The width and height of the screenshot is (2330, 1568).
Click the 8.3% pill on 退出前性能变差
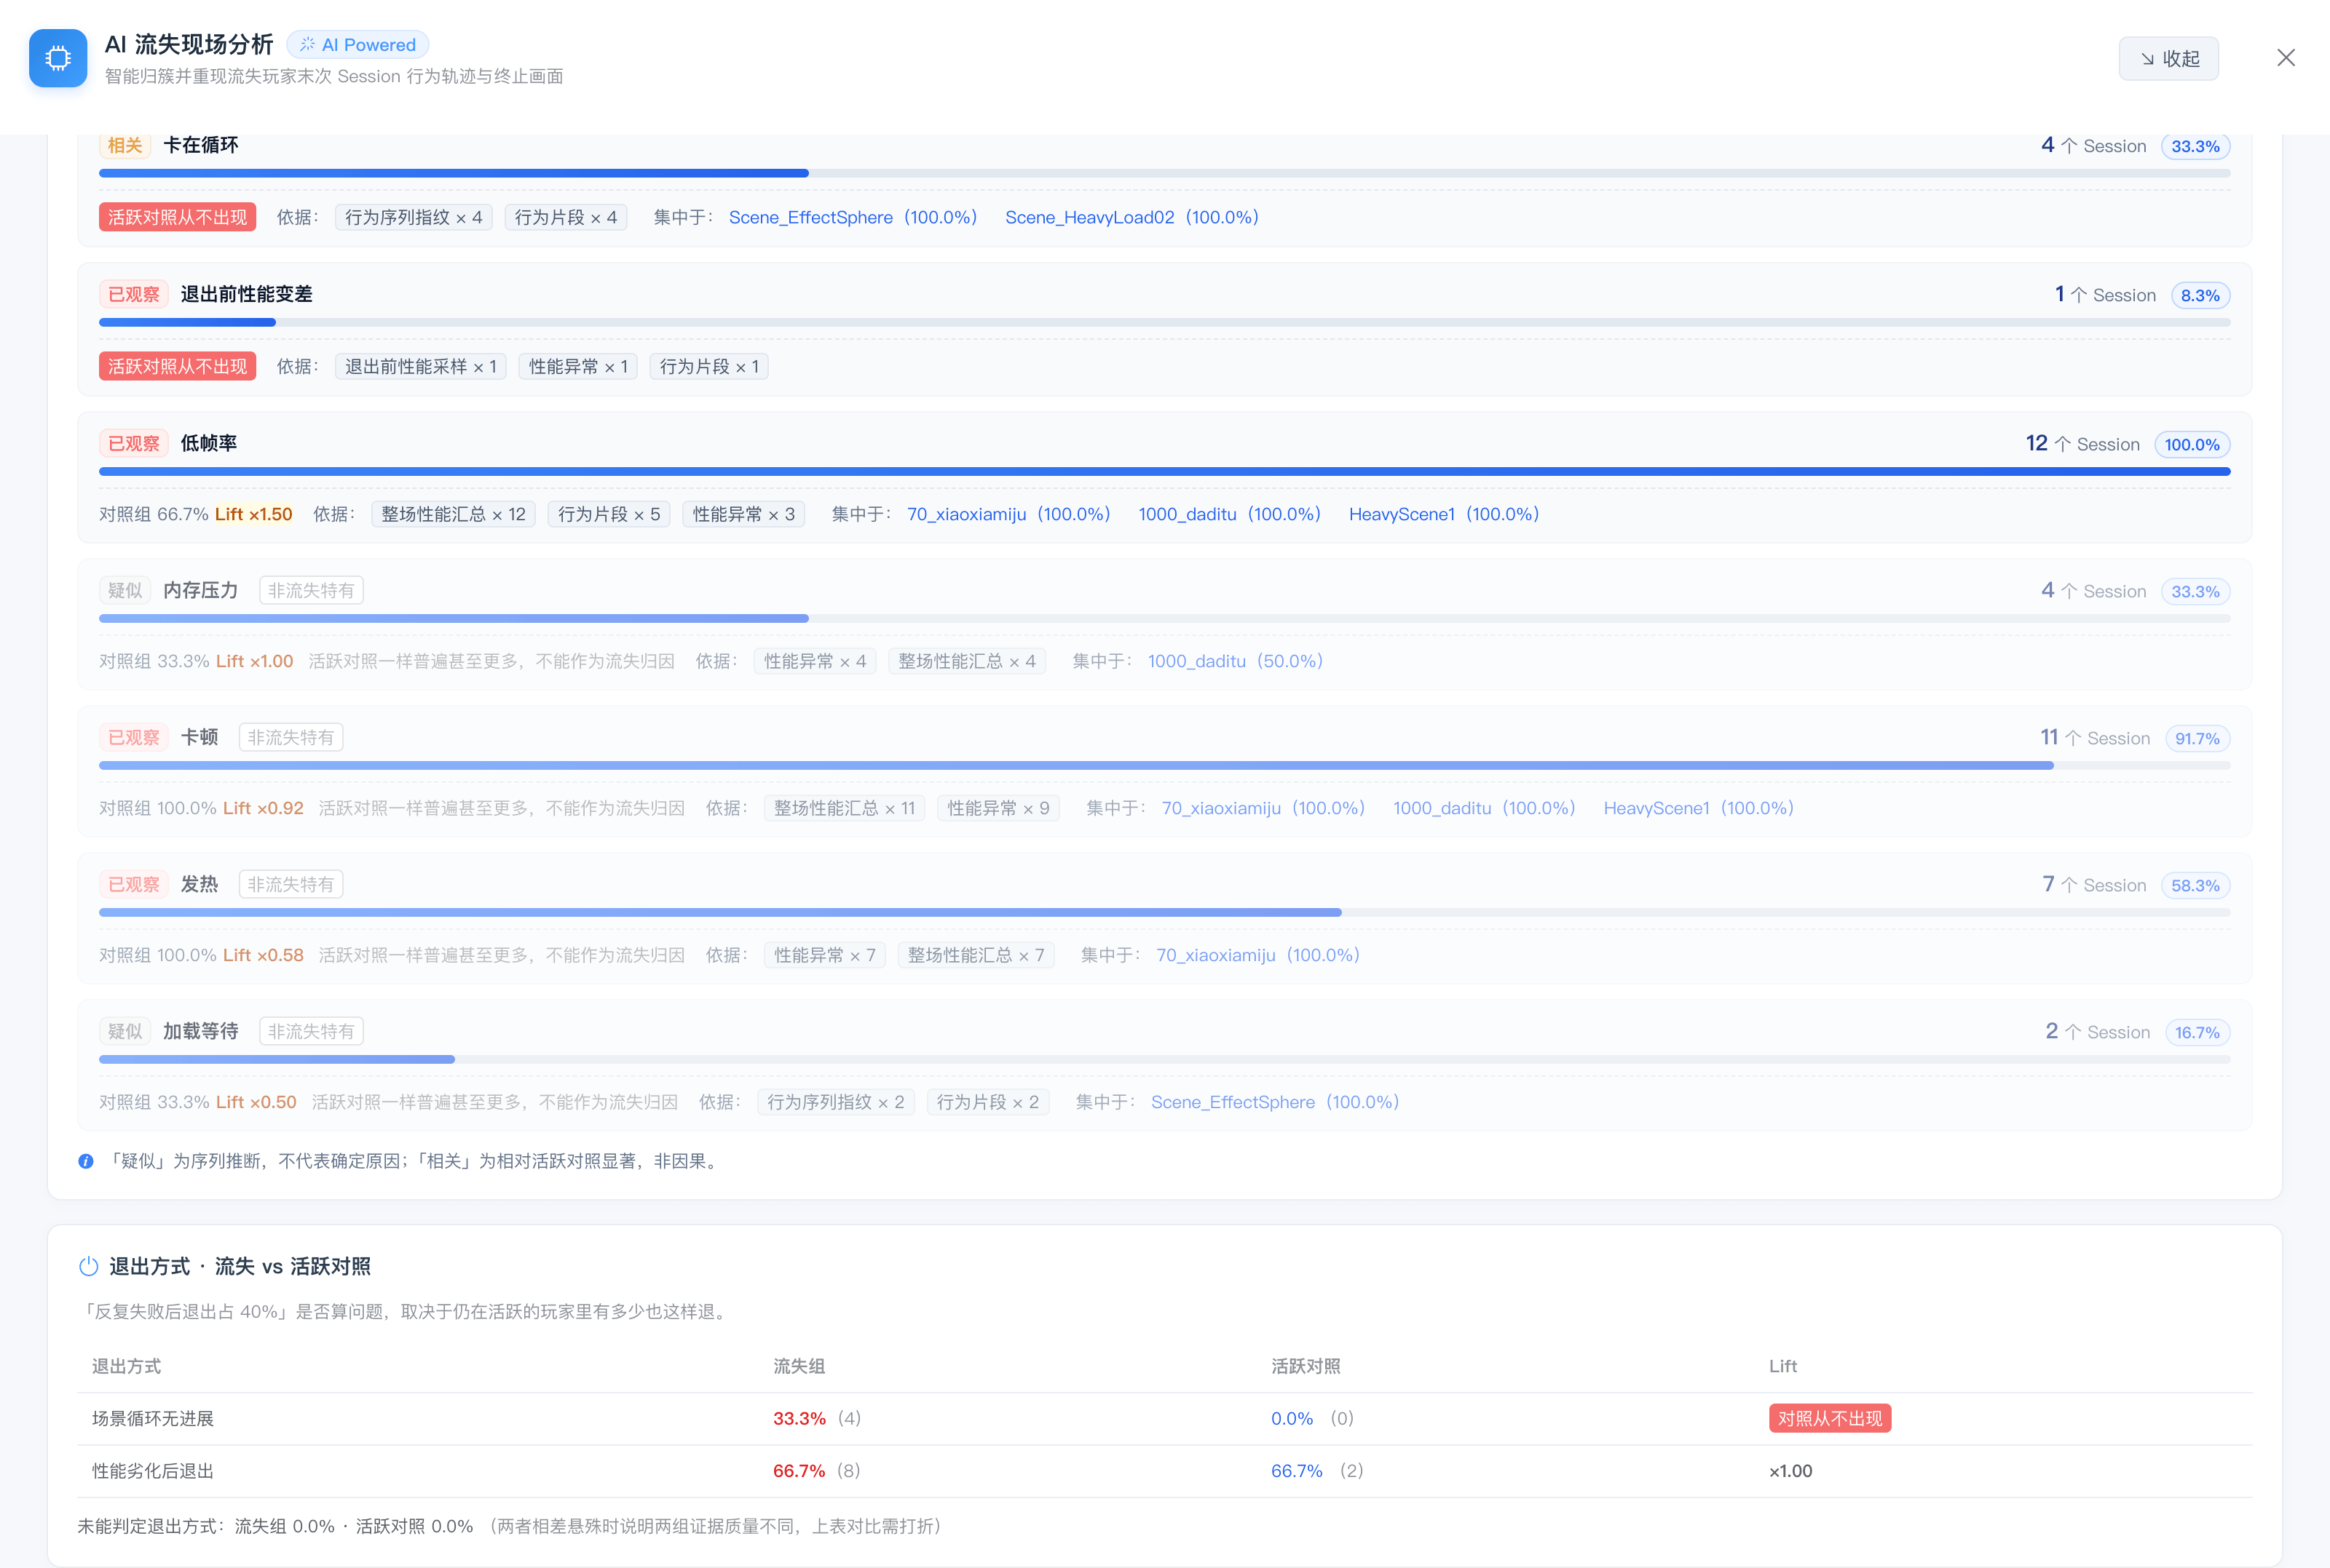(x=2200, y=295)
